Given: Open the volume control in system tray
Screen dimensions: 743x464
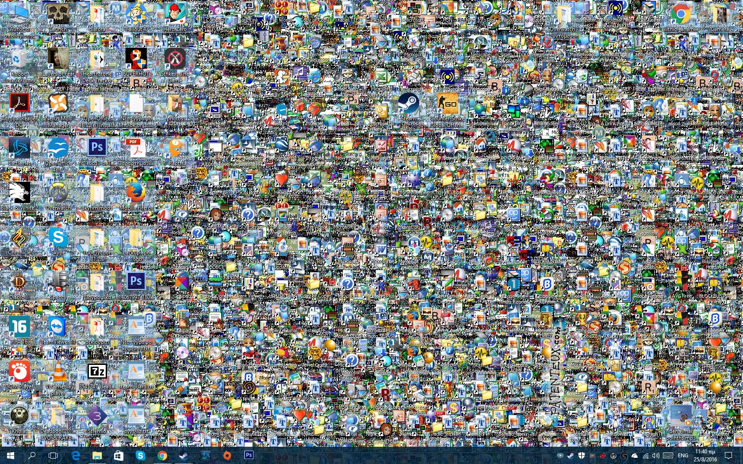Looking at the screenshot, I should pos(656,456).
